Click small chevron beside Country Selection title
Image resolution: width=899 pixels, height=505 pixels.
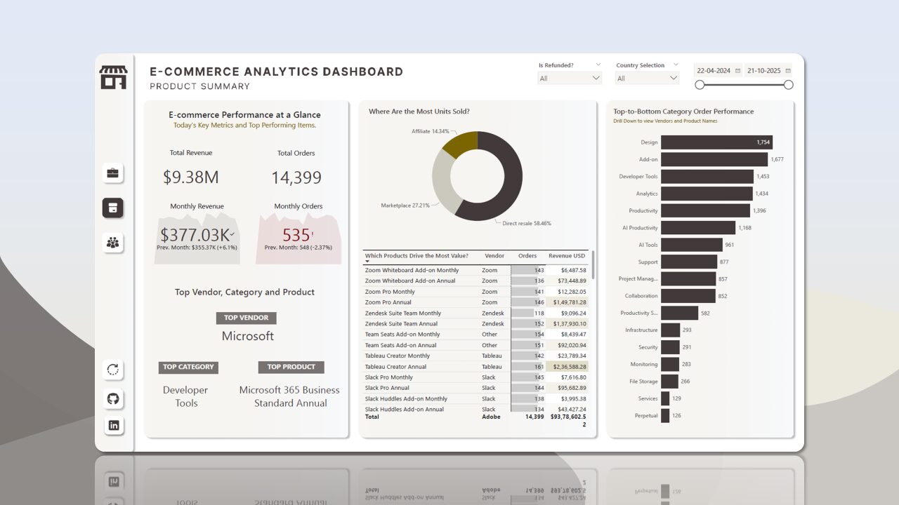(675, 65)
